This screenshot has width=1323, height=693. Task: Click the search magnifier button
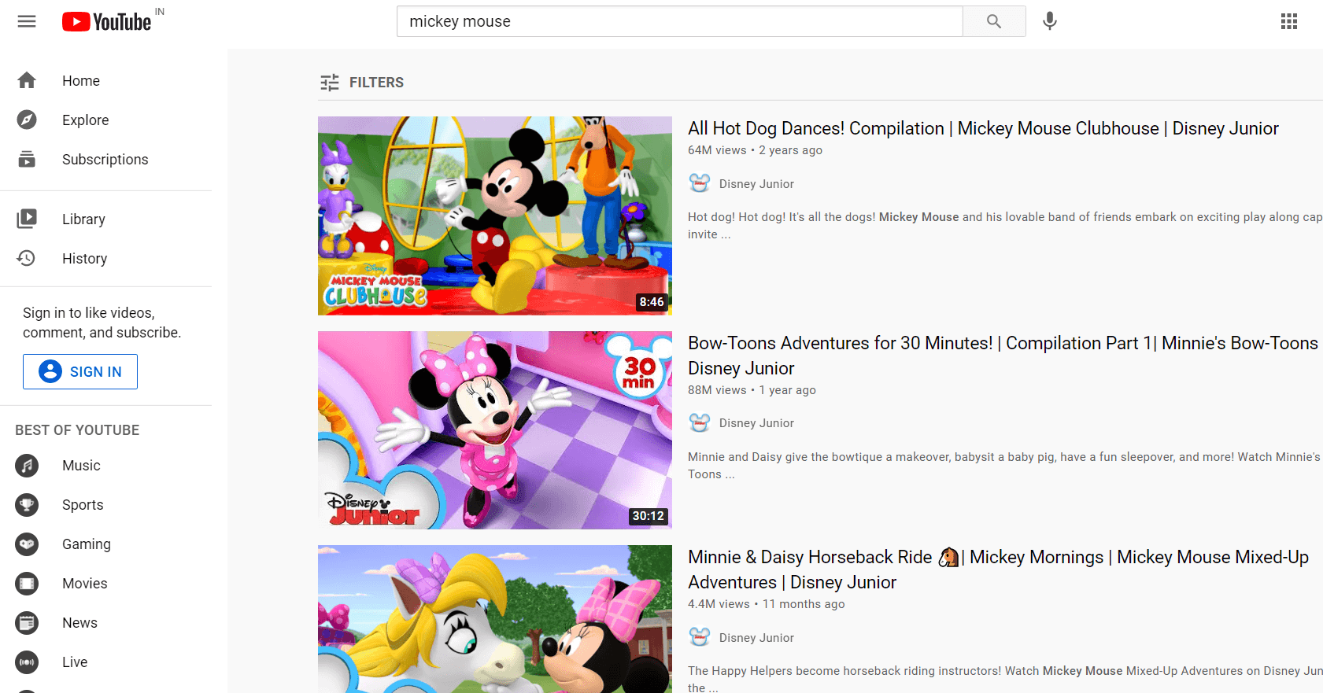pyautogui.click(x=994, y=21)
